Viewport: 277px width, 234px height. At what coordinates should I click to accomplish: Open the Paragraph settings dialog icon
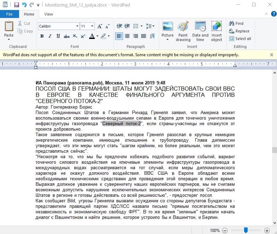[x=152, y=36]
